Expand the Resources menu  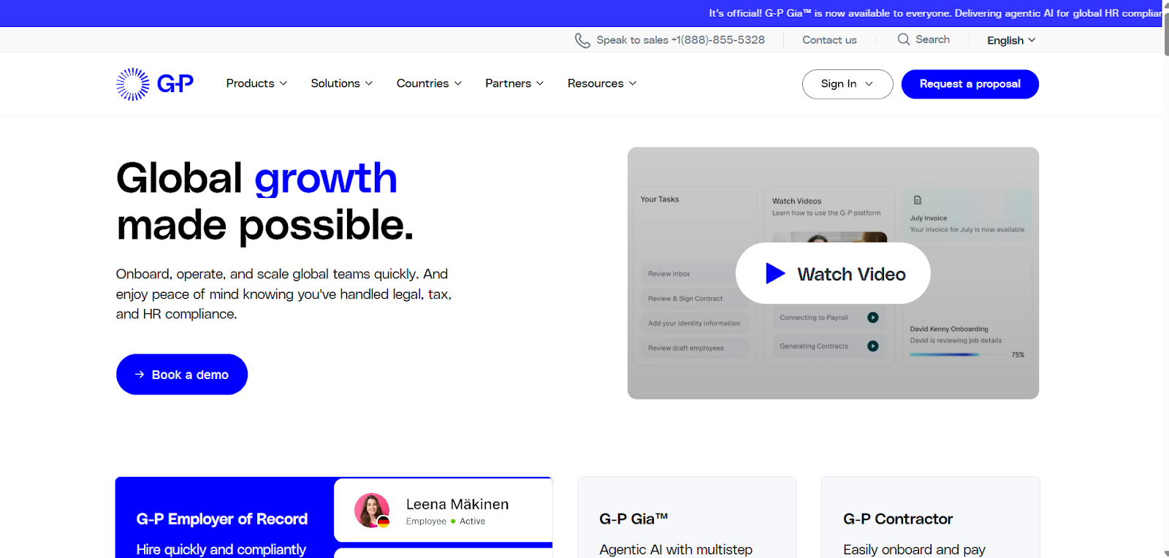pos(602,83)
